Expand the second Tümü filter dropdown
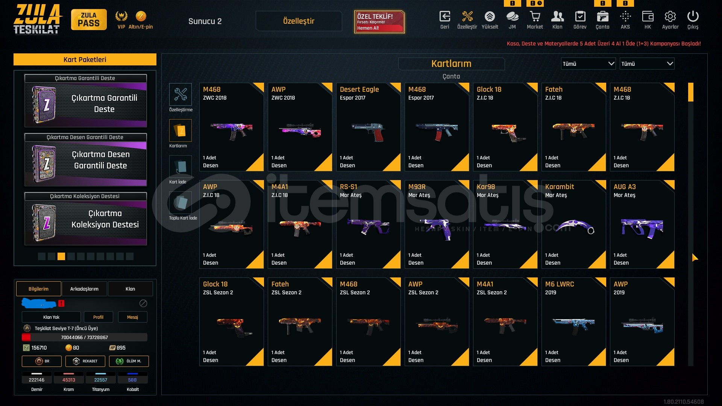 coord(647,64)
